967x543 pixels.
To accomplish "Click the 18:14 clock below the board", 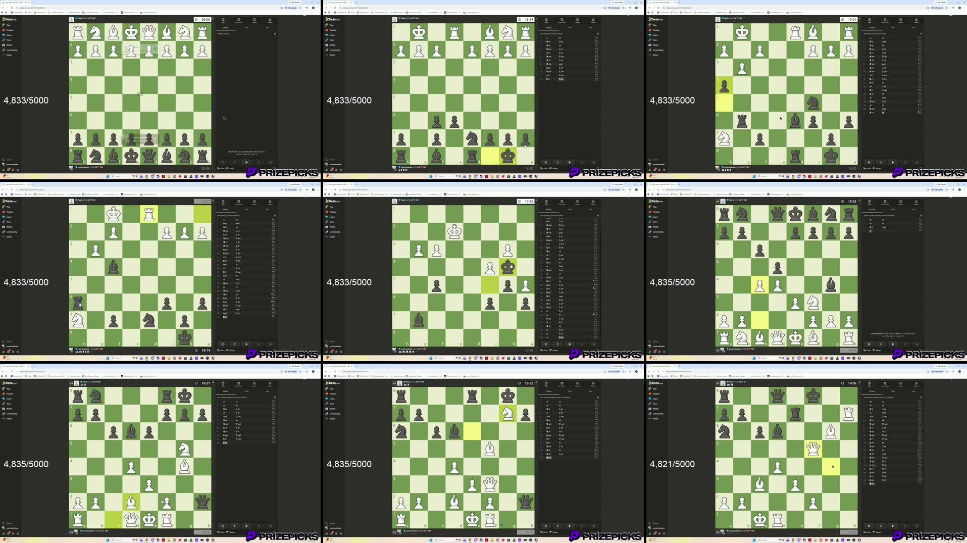I will coord(202,350).
